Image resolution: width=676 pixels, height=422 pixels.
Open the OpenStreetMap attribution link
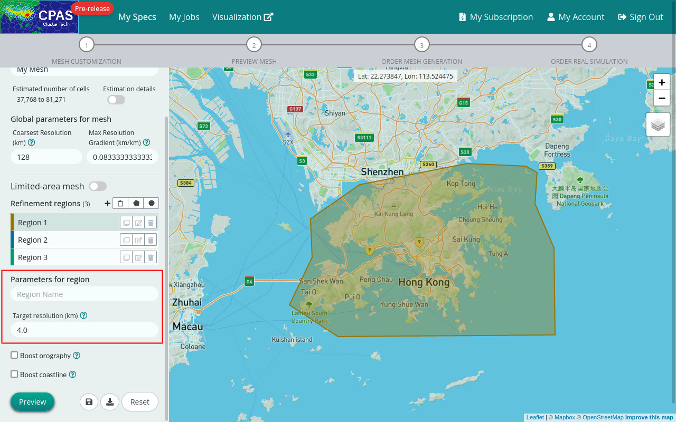(x=603, y=417)
